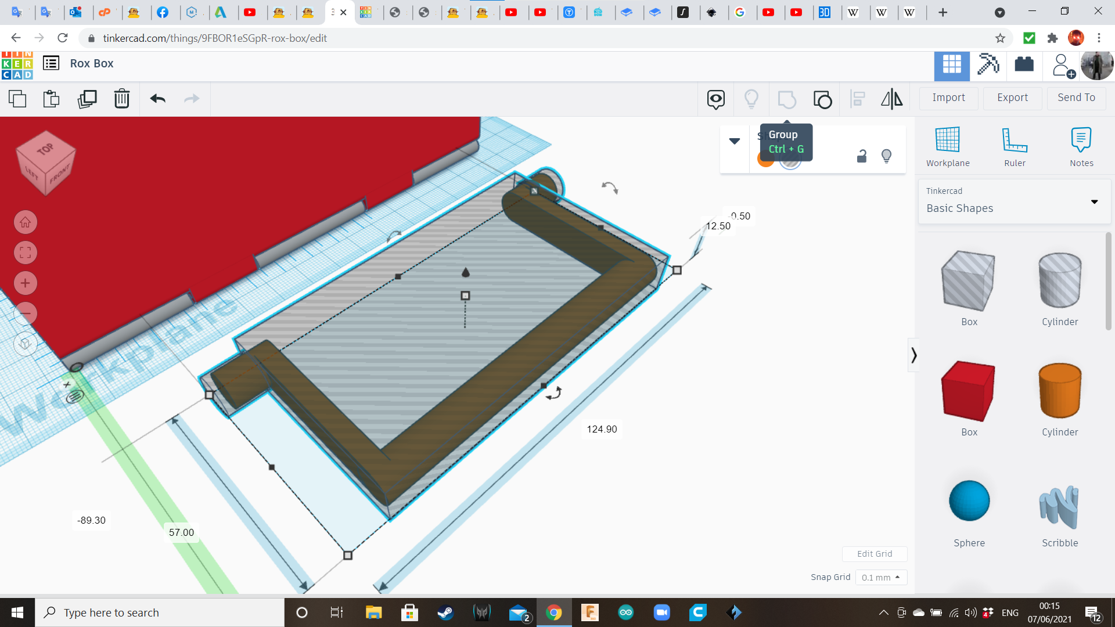Click the Copy icon in toolbar
The width and height of the screenshot is (1115, 627).
pos(17,99)
